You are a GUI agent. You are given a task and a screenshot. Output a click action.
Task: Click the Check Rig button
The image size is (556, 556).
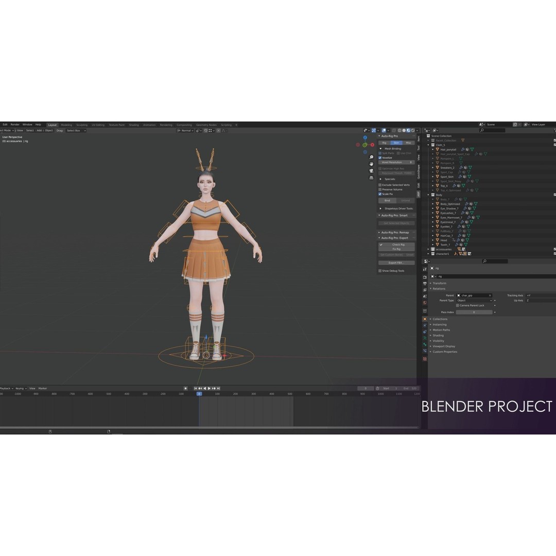396,245
